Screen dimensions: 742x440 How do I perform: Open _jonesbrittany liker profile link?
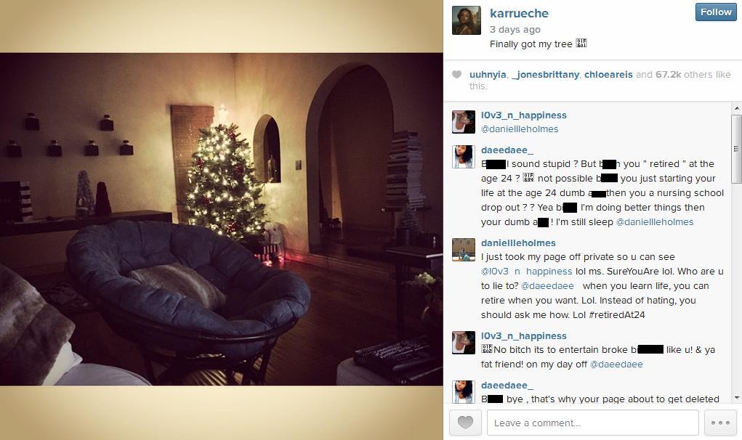coord(545,75)
